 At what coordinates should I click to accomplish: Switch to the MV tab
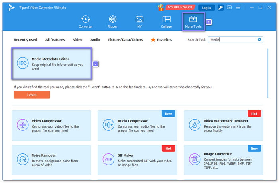(x=139, y=22)
